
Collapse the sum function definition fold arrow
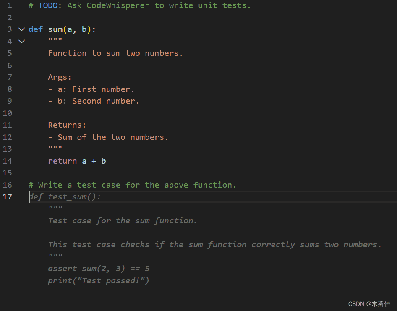point(21,29)
